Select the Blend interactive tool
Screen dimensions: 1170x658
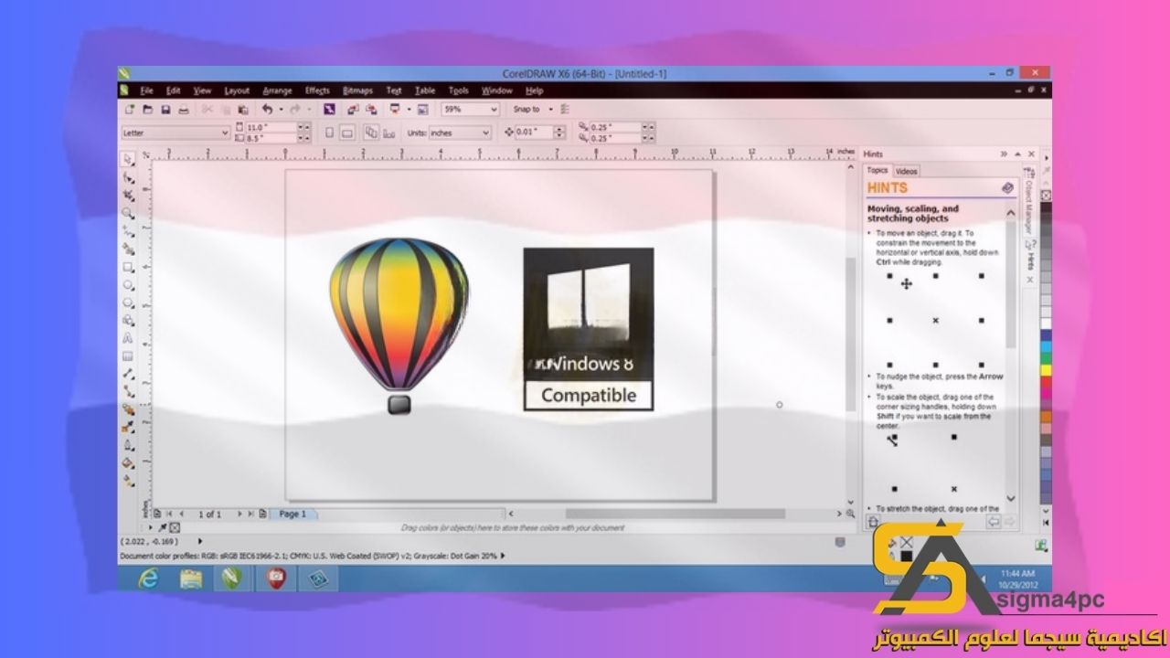(x=128, y=409)
